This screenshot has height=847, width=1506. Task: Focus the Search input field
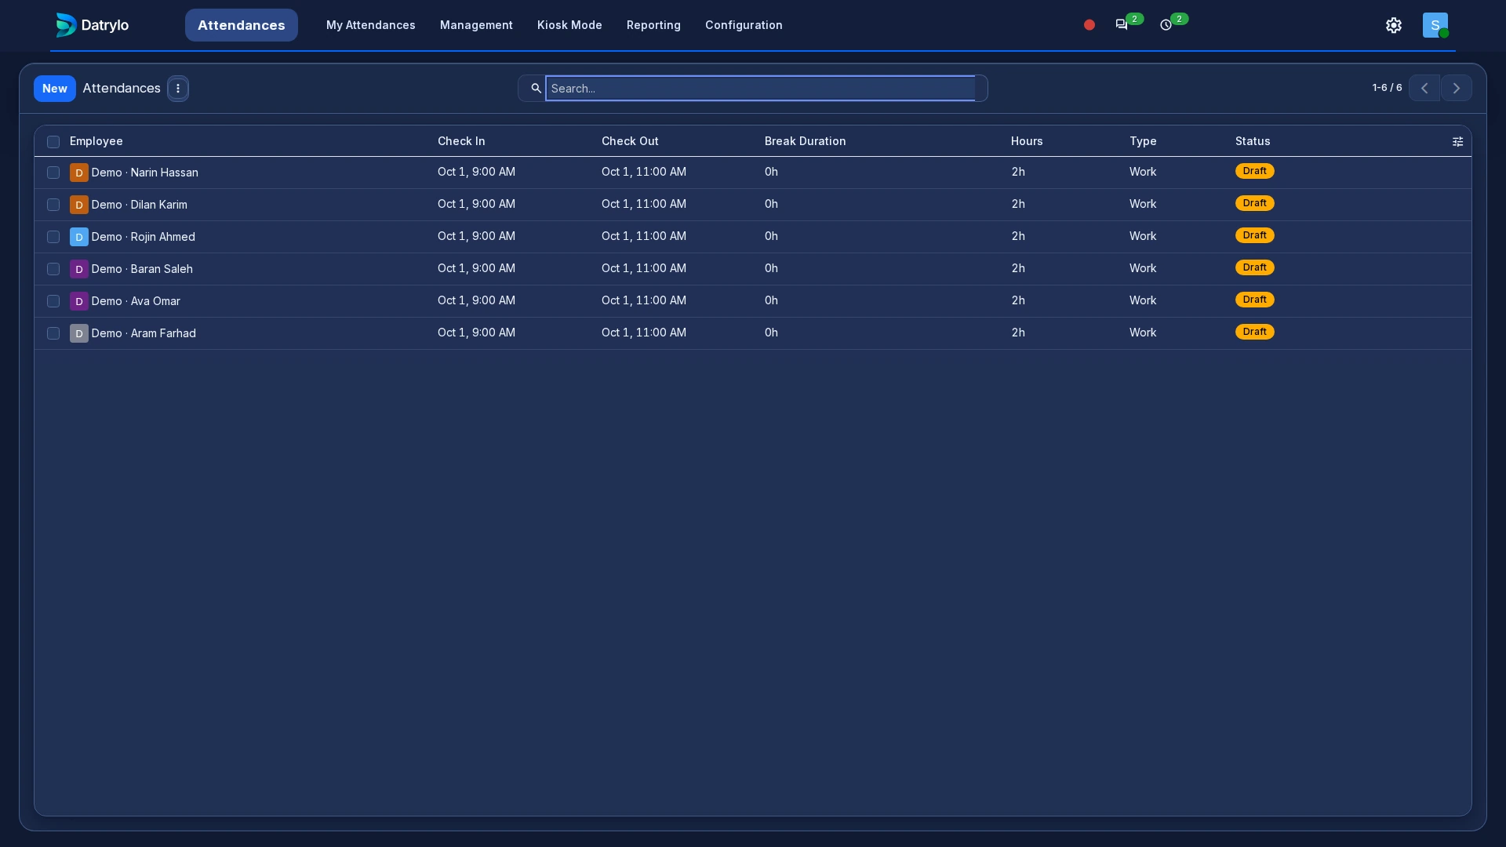pyautogui.click(x=760, y=89)
